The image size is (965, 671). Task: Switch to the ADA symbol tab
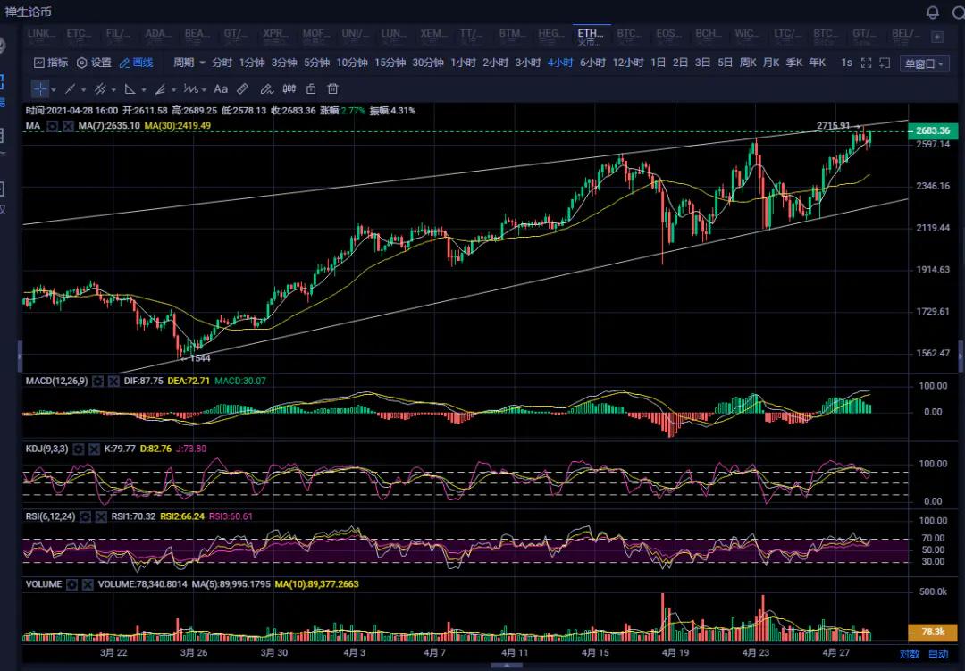[x=157, y=37]
